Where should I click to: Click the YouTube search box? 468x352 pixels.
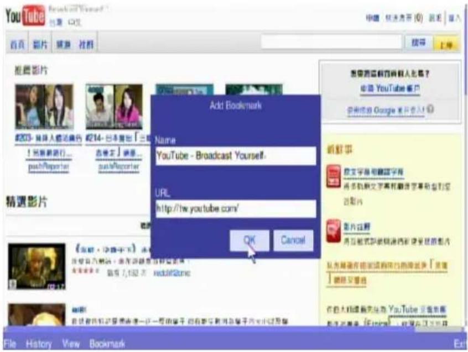(331, 43)
